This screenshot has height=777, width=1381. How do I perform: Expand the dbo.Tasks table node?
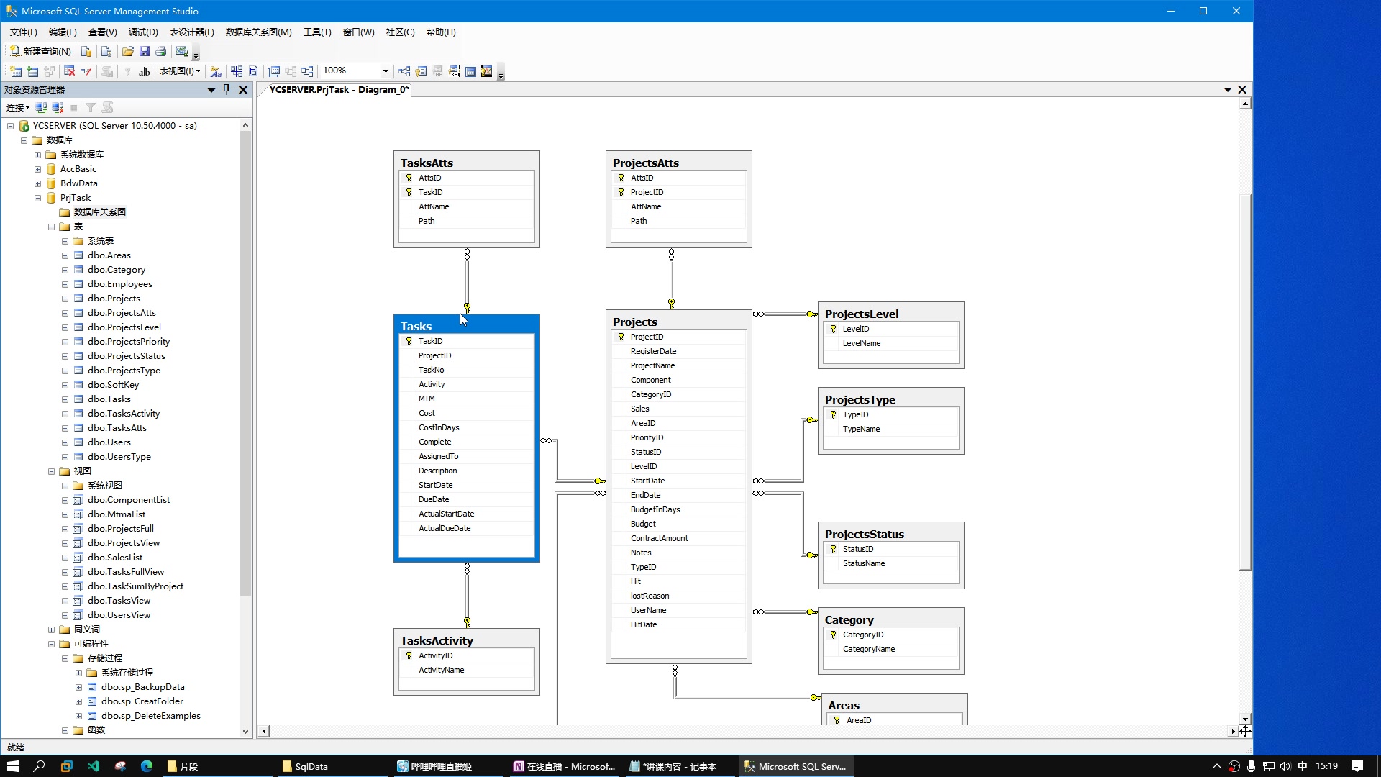click(65, 399)
